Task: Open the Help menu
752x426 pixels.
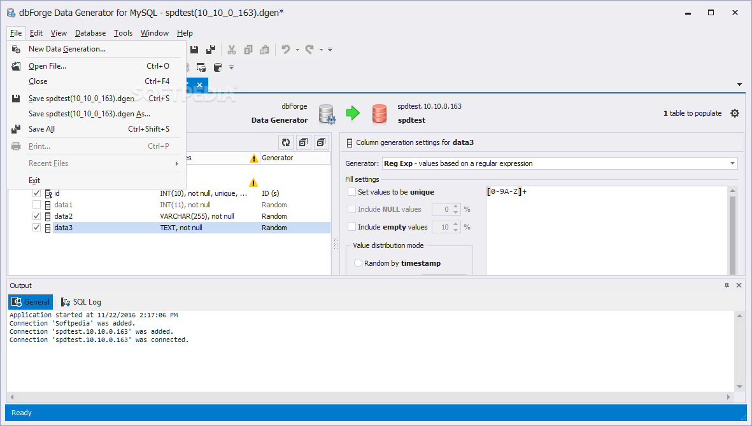Action: click(x=185, y=33)
